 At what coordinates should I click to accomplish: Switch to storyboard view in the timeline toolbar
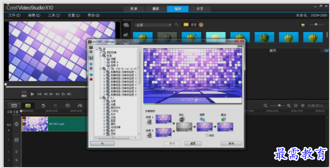tap(14, 105)
